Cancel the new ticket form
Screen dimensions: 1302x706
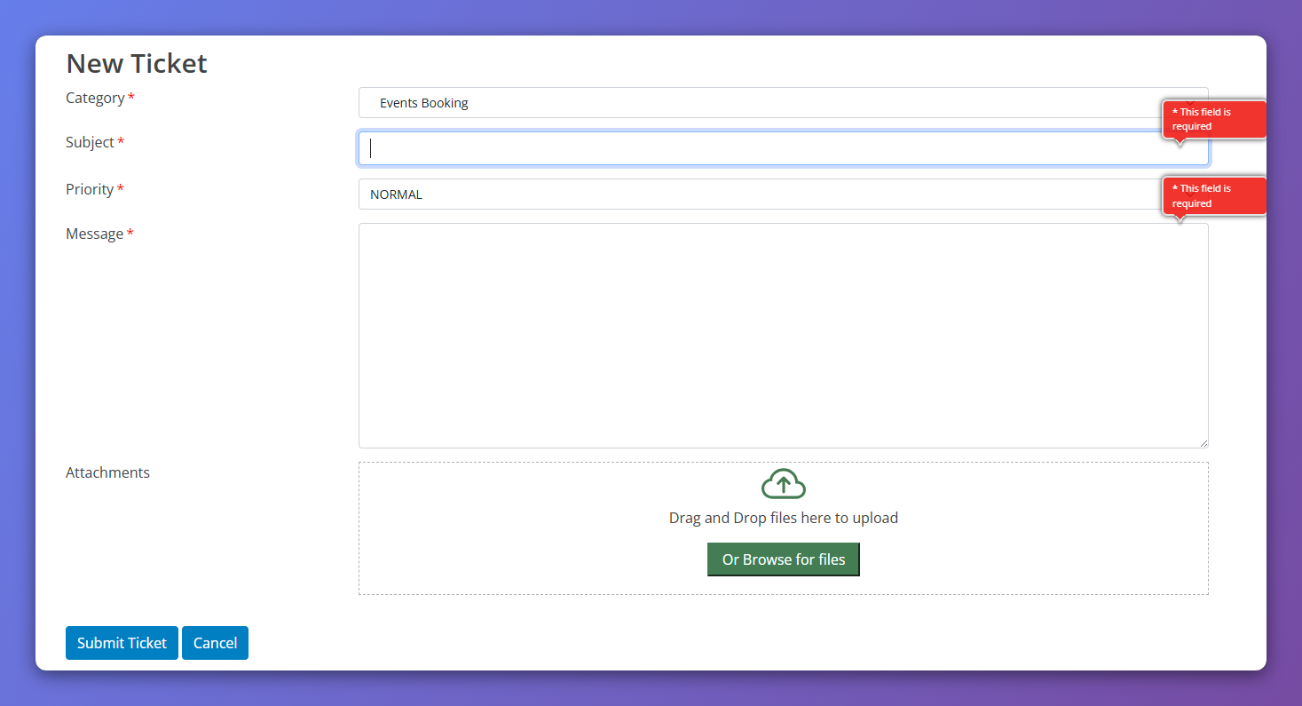pos(215,643)
